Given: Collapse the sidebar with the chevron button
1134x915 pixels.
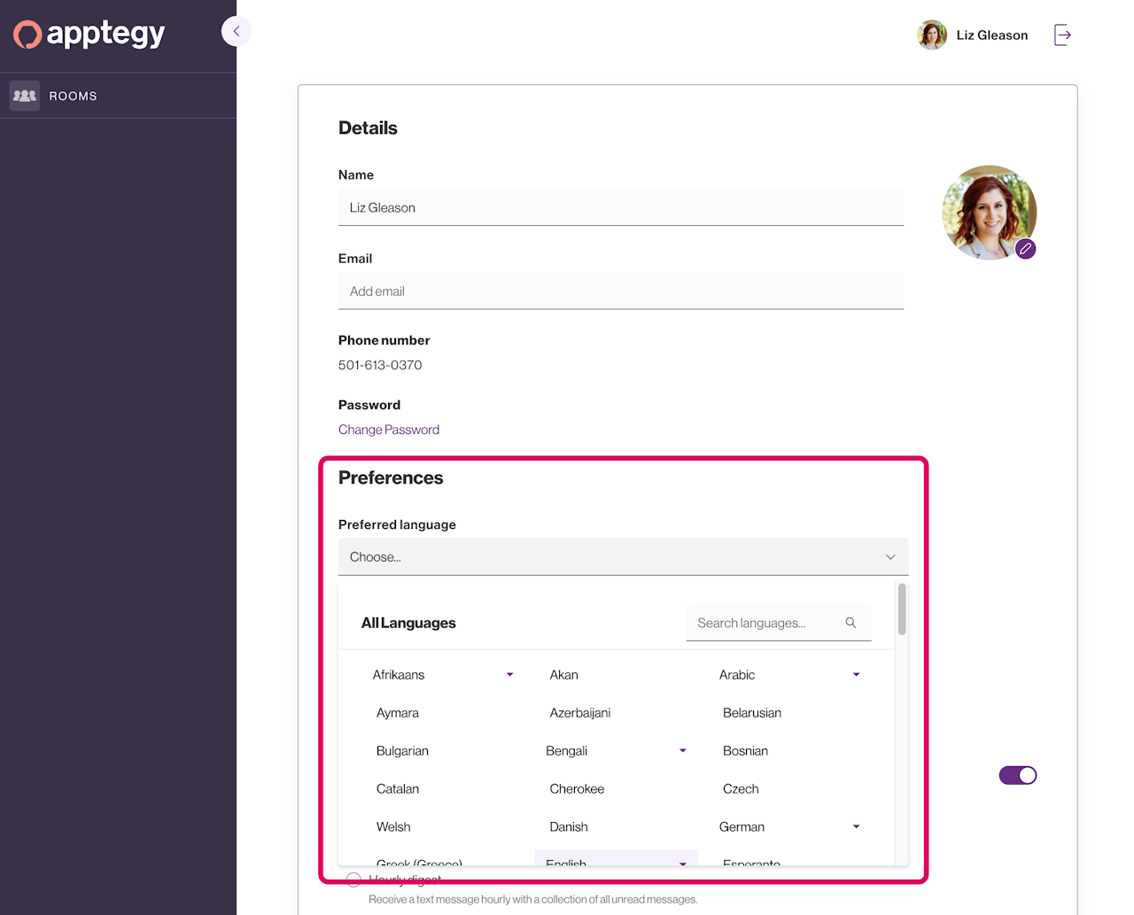Looking at the screenshot, I should tap(236, 31).
